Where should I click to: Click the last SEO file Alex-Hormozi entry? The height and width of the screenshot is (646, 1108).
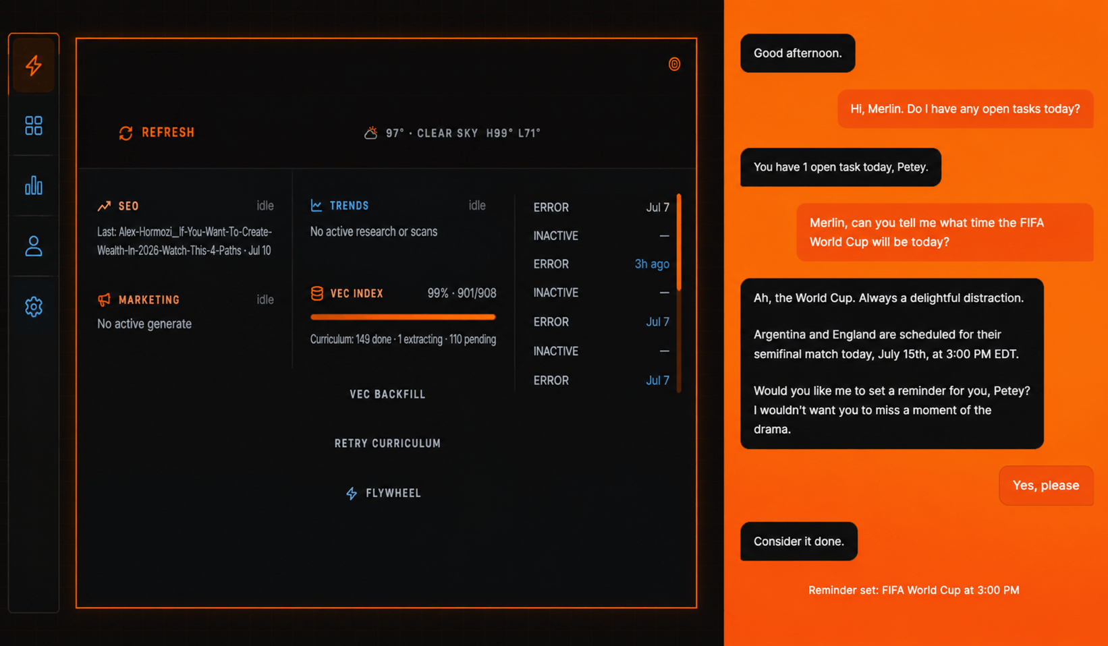pyautogui.click(x=184, y=241)
